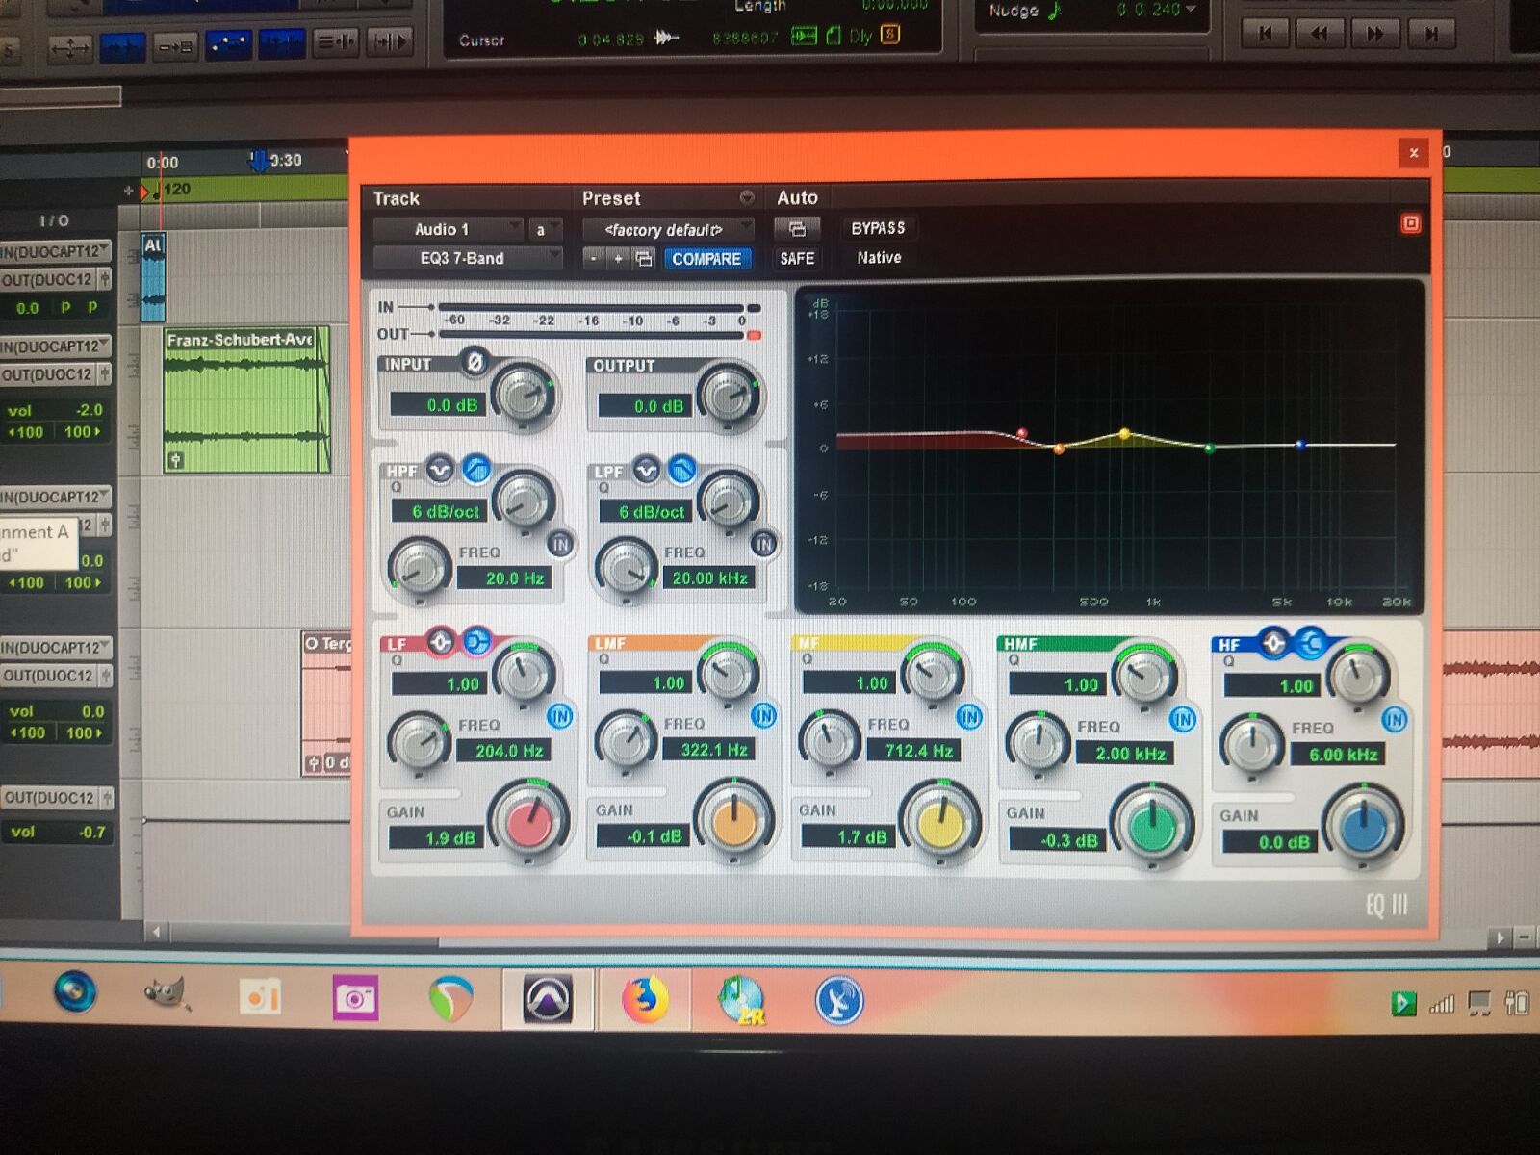Toggle LPF band IN button
1540x1155 pixels.
(764, 545)
